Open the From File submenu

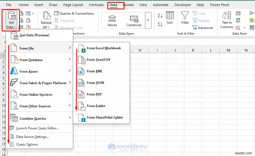click(40, 48)
